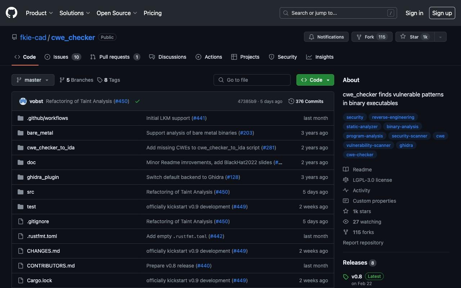The image size is (461, 288).
Task: Click Sign in
Action: pyautogui.click(x=414, y=13)
